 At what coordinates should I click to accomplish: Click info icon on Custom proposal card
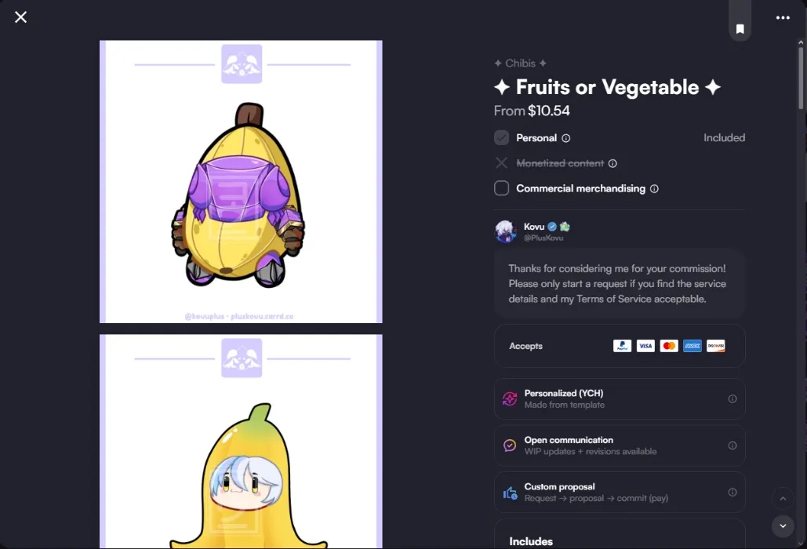click(x=732, y=493)
